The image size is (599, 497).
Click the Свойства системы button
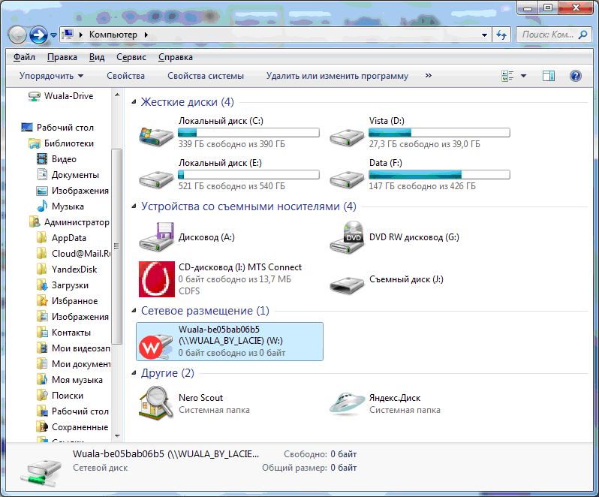(205, 76)
